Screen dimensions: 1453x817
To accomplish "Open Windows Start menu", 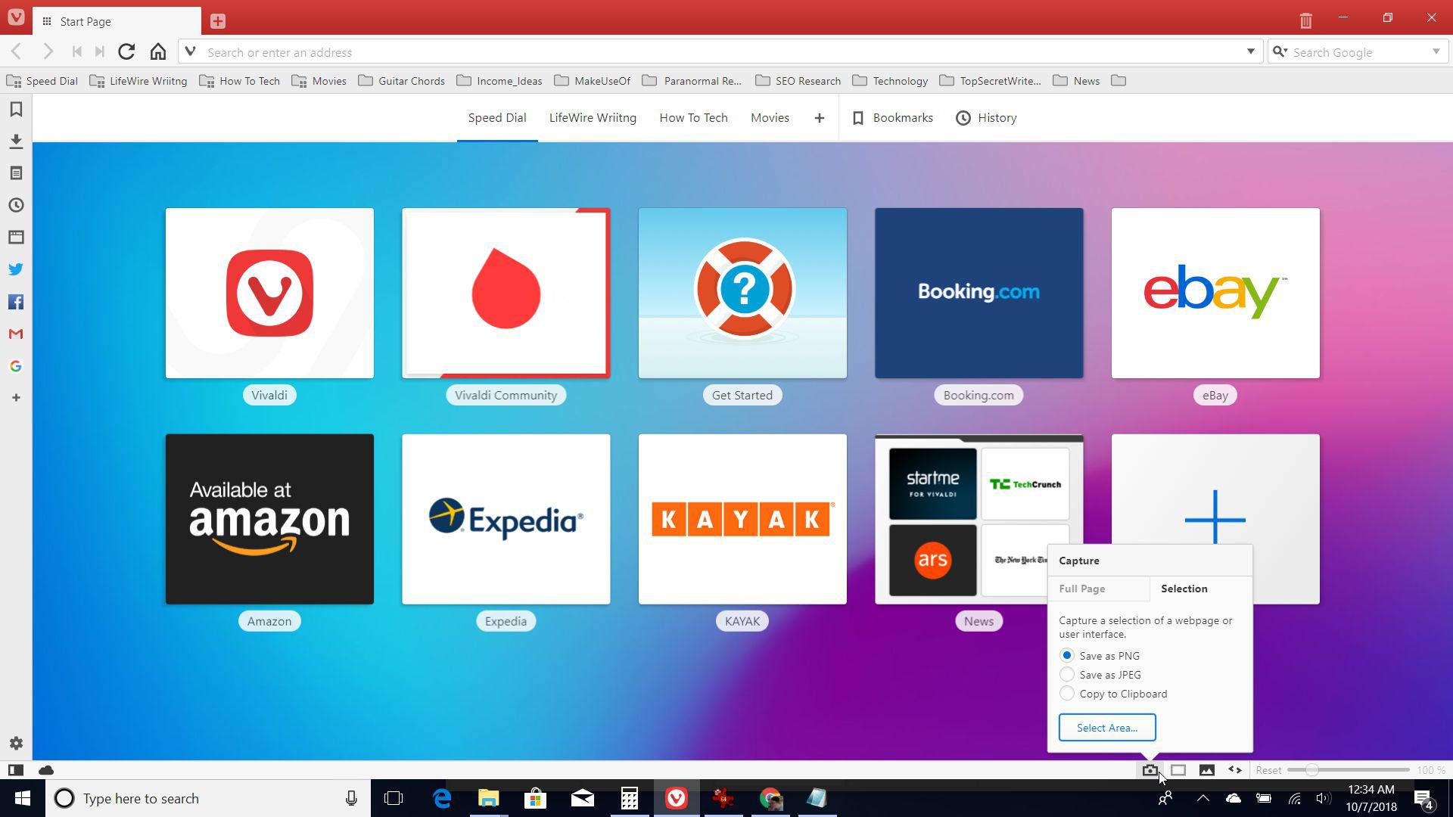I will click(x=22, y=798).
